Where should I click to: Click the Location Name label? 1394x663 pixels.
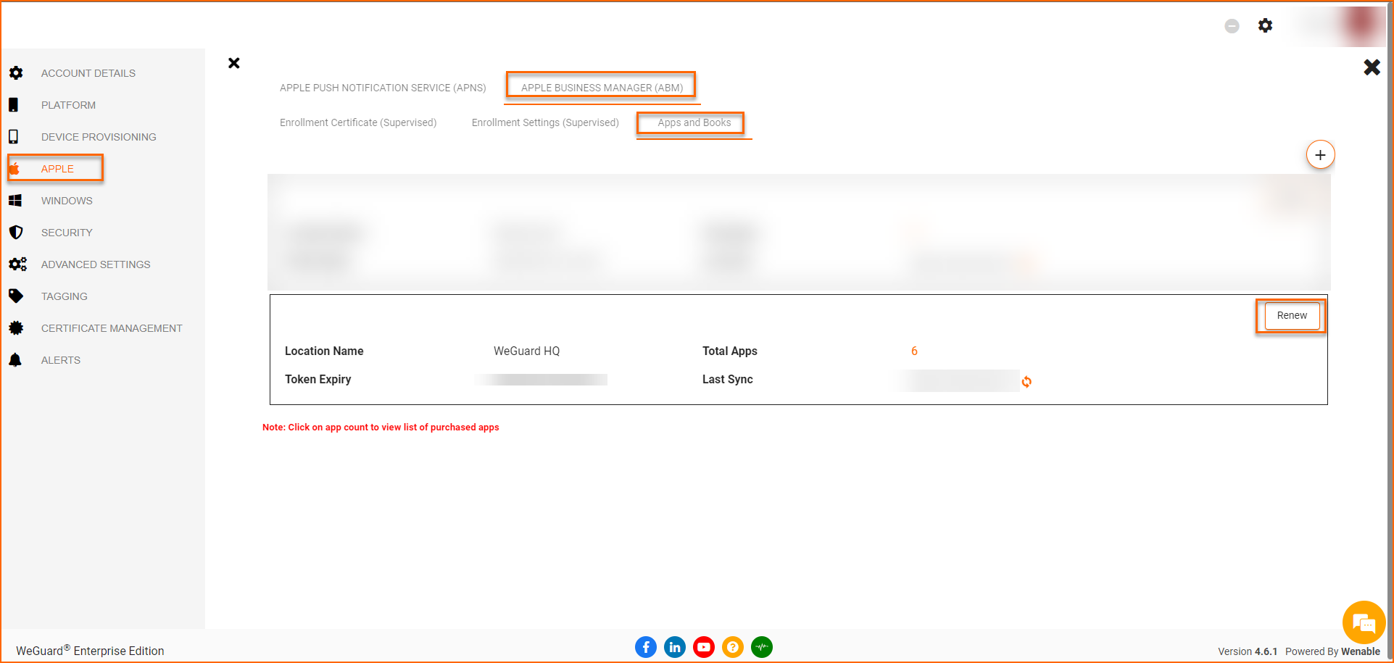(324, 351)
